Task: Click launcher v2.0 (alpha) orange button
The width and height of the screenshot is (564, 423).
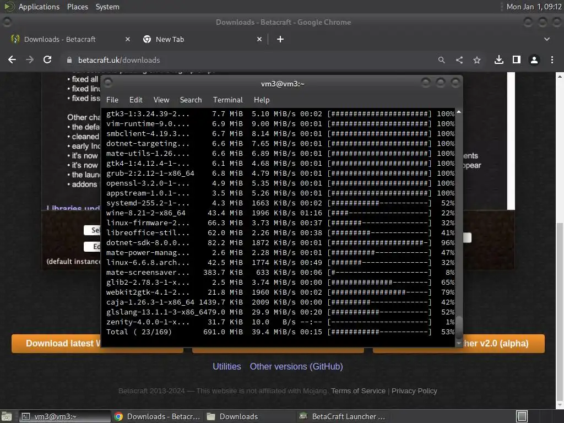Action: [503, 344]
